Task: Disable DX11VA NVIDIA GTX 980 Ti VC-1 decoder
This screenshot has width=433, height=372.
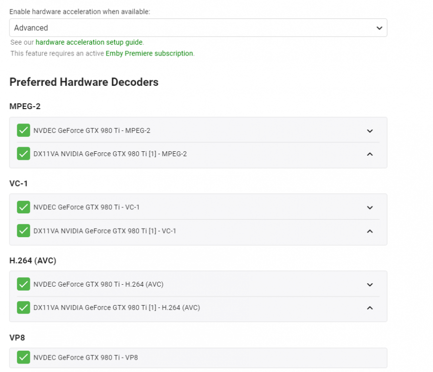Action: pyautogui.click(x=23, y=231)
